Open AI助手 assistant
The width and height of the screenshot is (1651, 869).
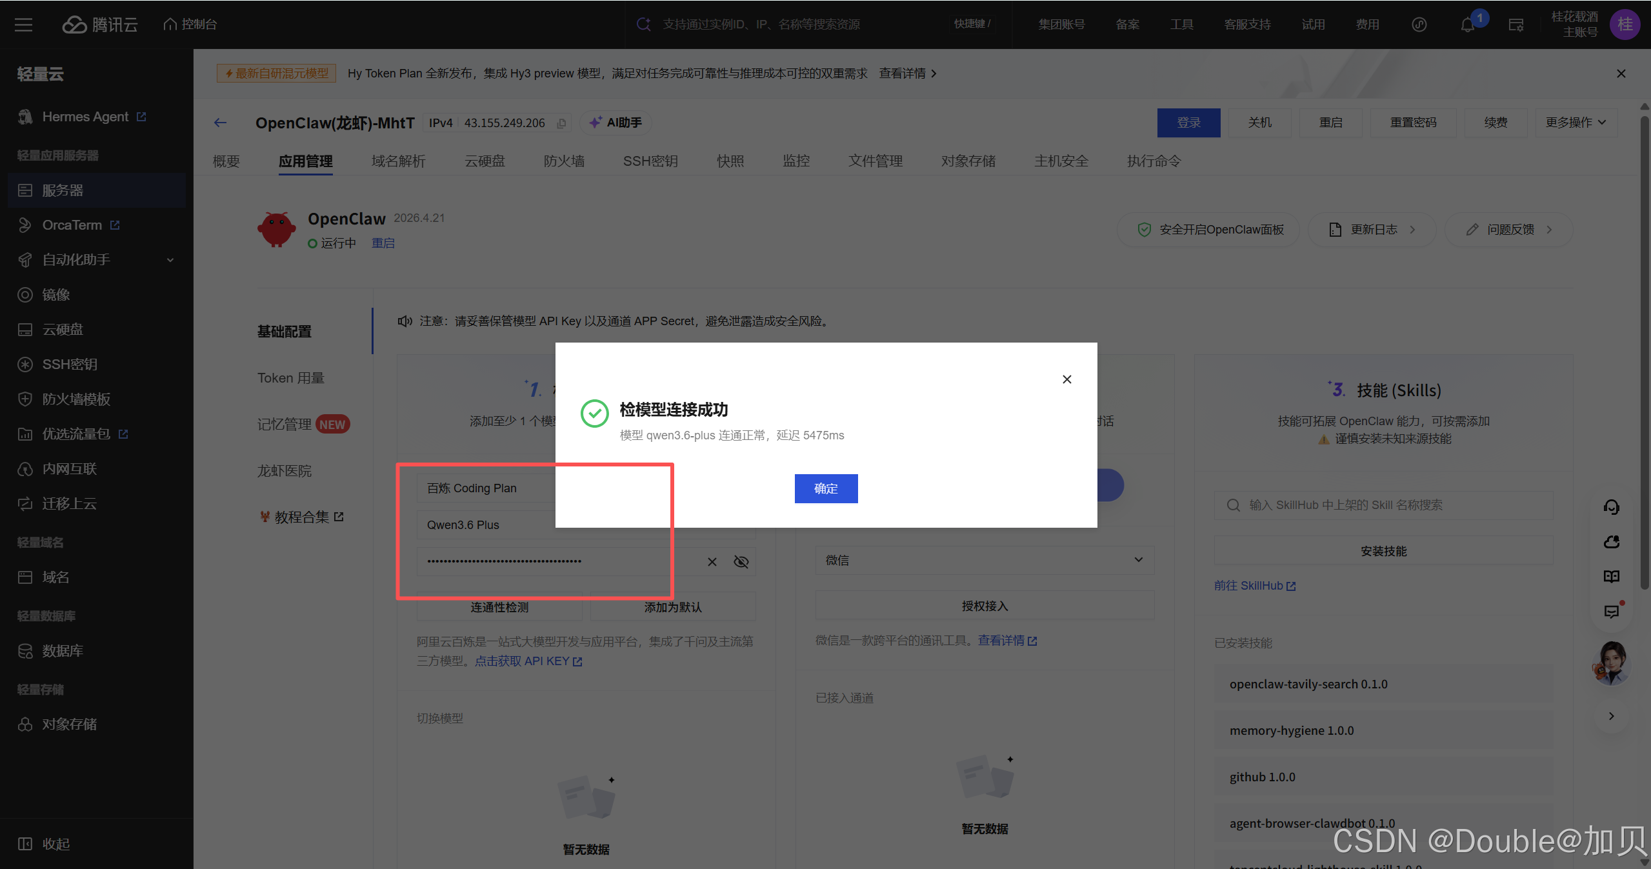(x=615, y=123)
